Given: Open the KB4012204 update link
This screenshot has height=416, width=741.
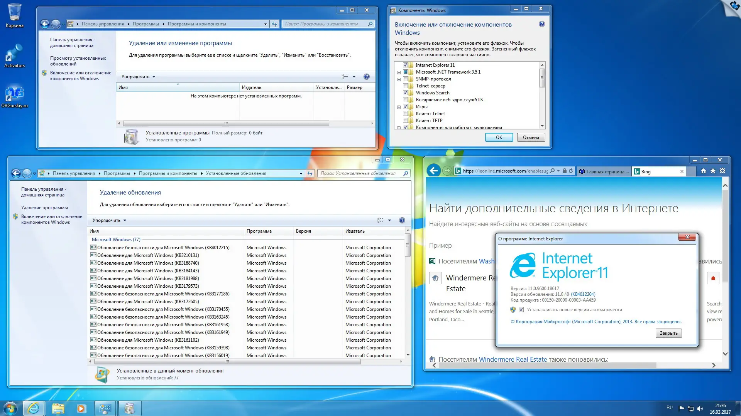Looking at the screenshot, I should click(x=583, y=294).
